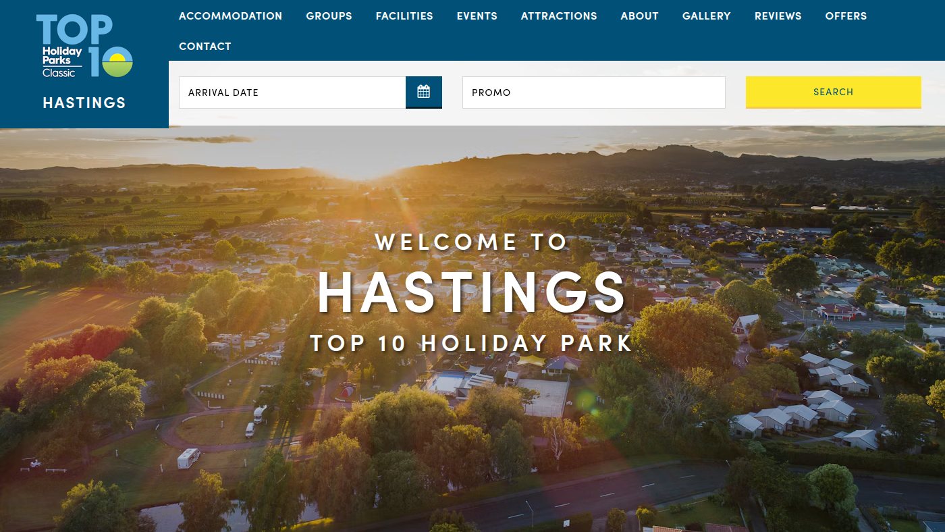
Task: Open the Attractions menu item
Action: click(559, 16)
